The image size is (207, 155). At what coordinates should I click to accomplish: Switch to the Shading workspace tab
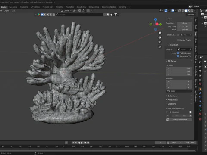(60, 7)
